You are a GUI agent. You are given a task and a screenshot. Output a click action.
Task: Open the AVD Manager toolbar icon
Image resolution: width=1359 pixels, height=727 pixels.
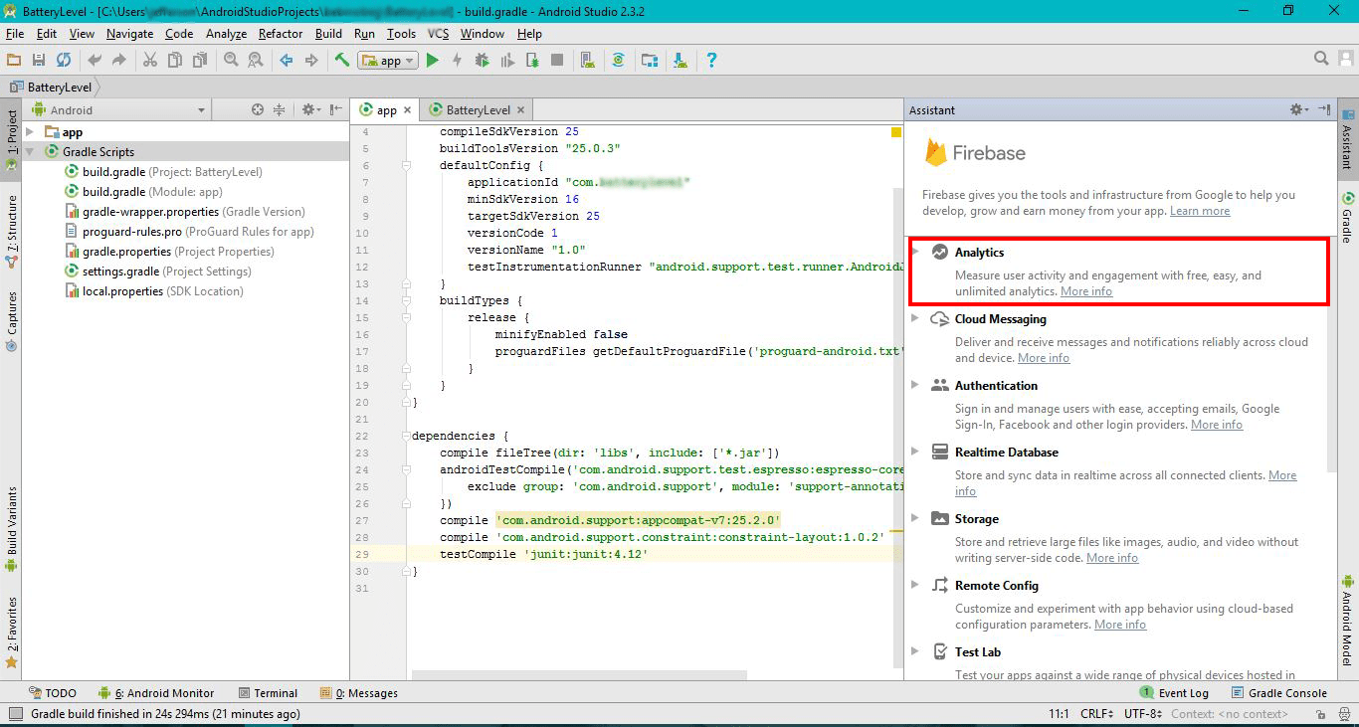point(587,61)
